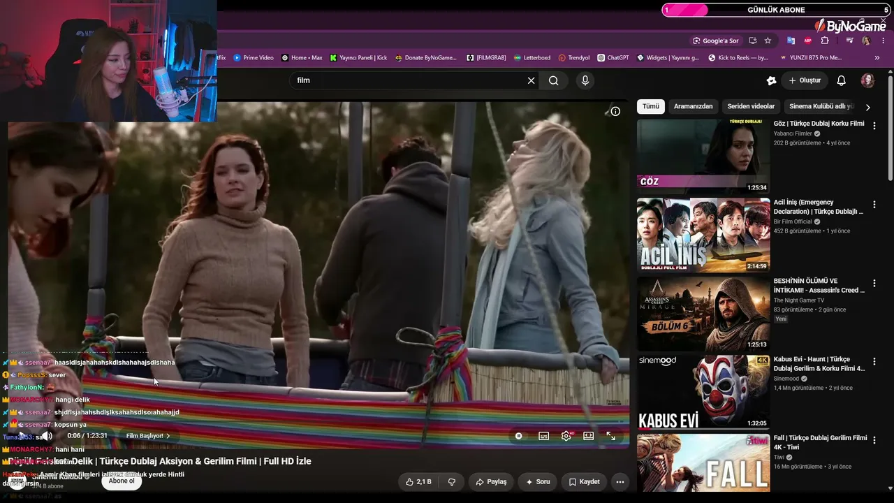The height and width of the screenshot is (503, 894).
Task: Like the video with thumbs up
Action: tap(418, 482)
